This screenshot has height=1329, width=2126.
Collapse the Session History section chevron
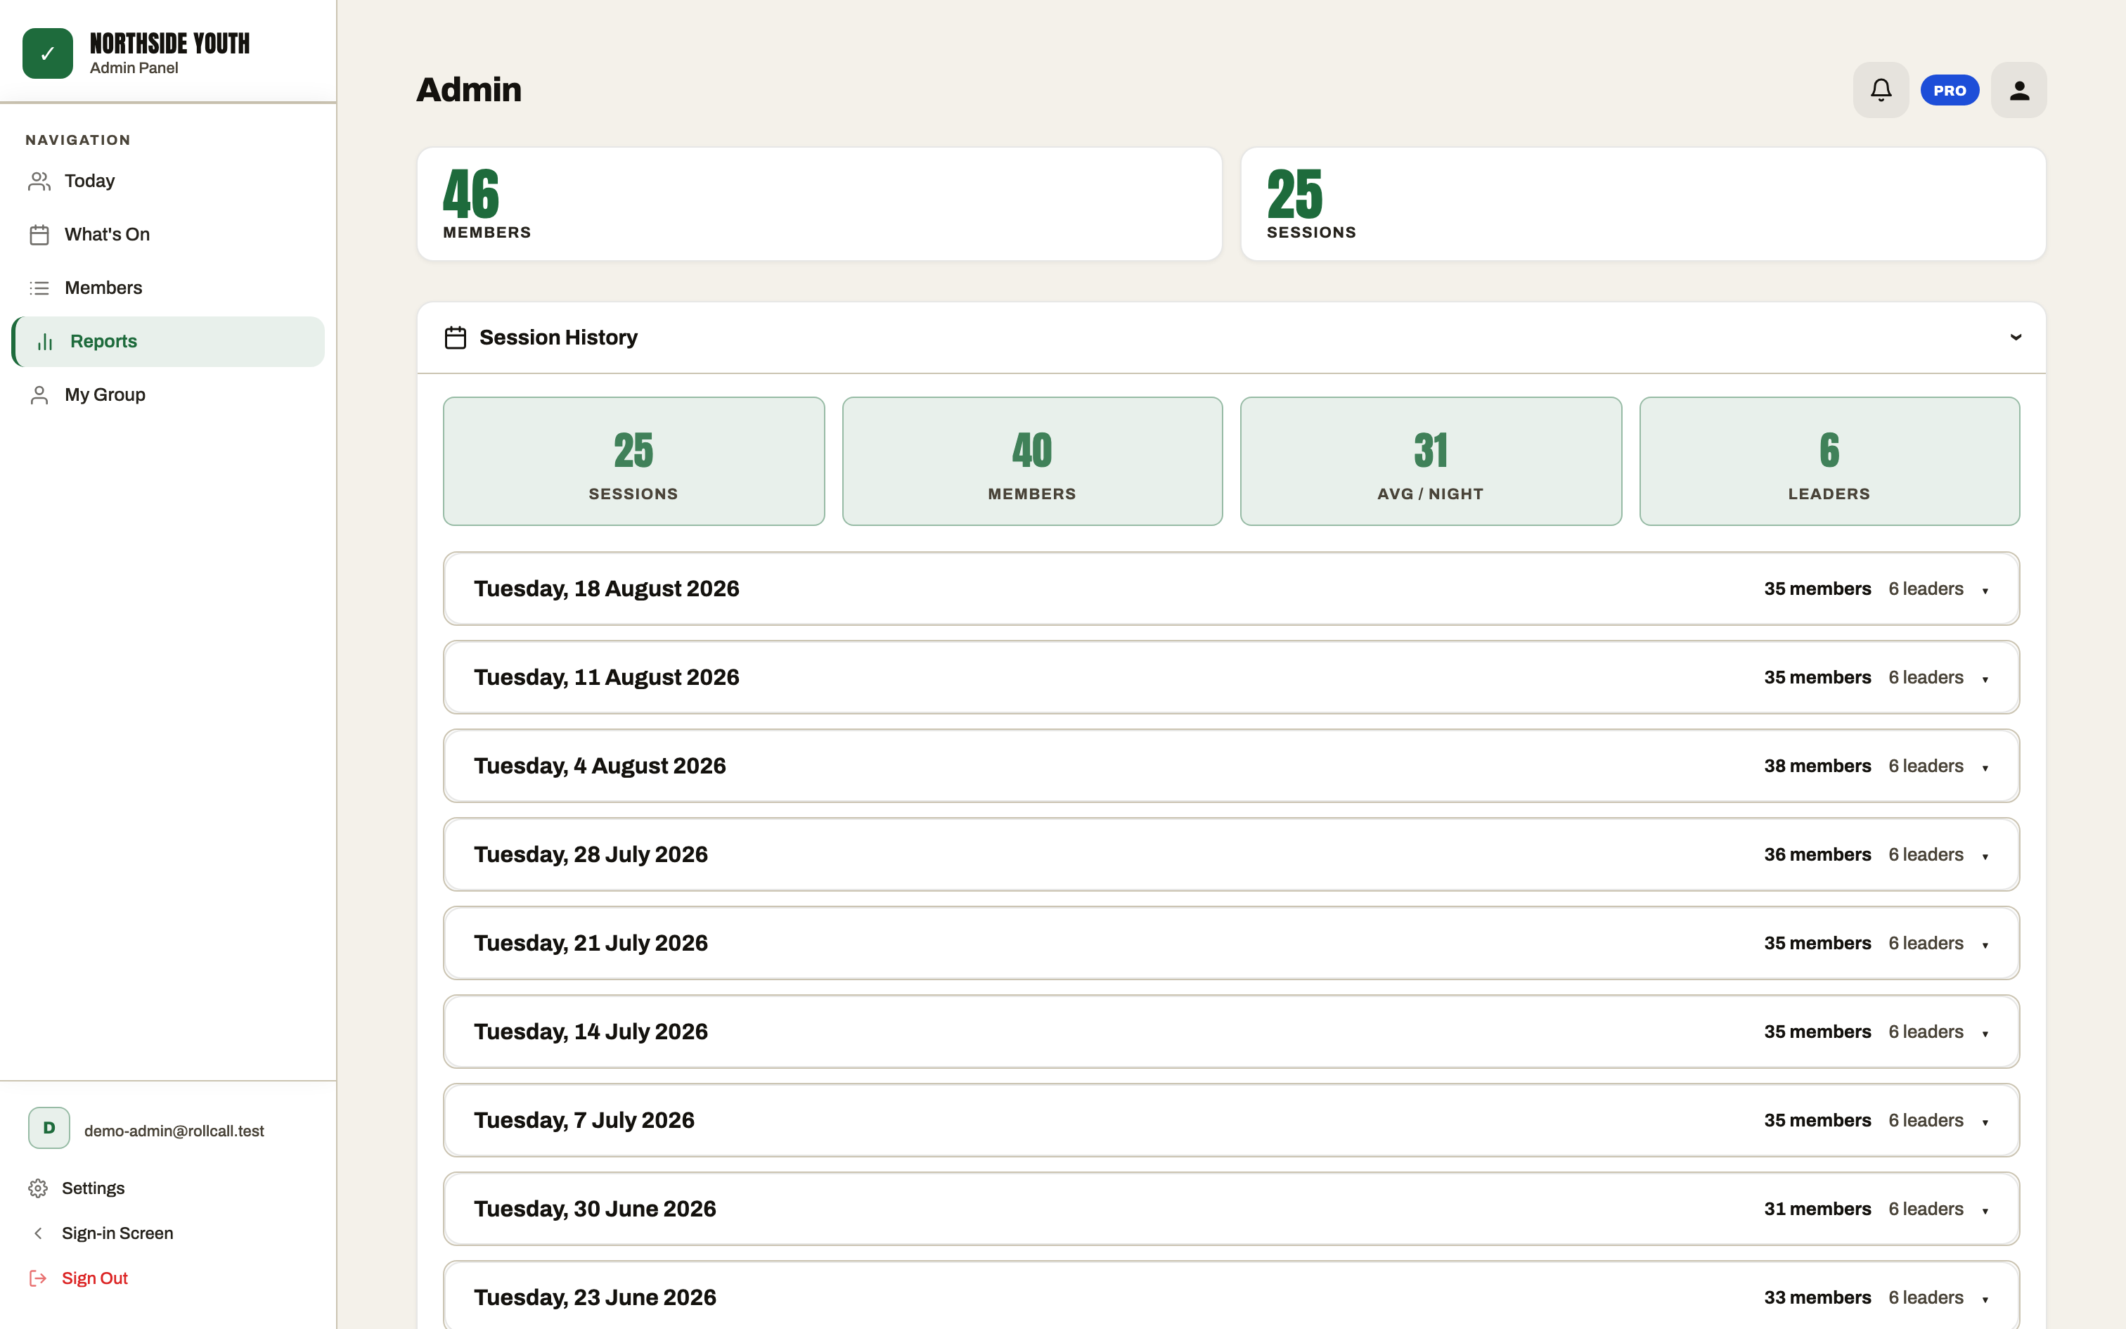[2016, 338]
